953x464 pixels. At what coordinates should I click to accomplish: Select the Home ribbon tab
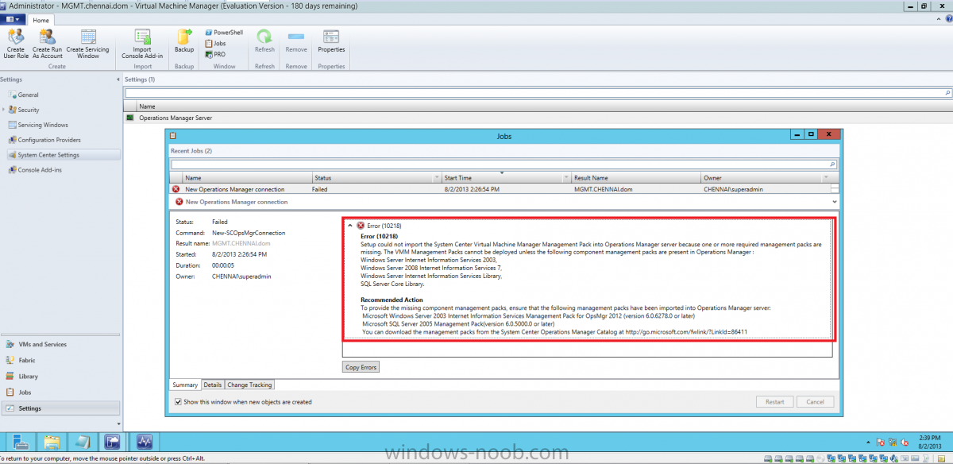(x=39, y=20)
